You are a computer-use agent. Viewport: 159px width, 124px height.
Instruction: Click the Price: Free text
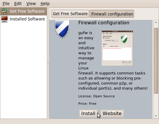[87, 104]
